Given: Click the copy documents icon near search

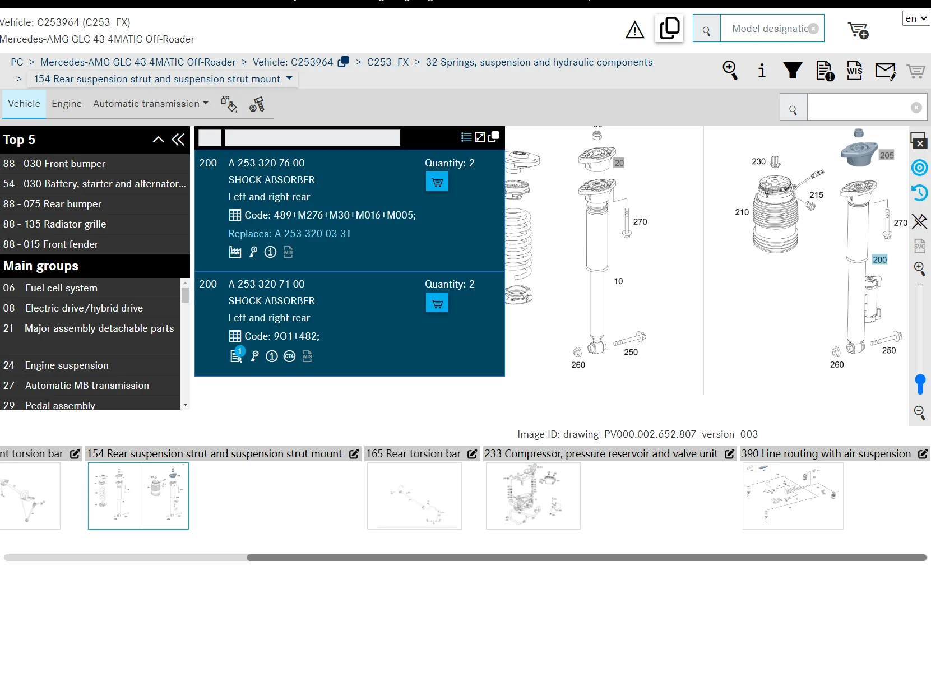Looking at the screenshot, I should point(669,28).
